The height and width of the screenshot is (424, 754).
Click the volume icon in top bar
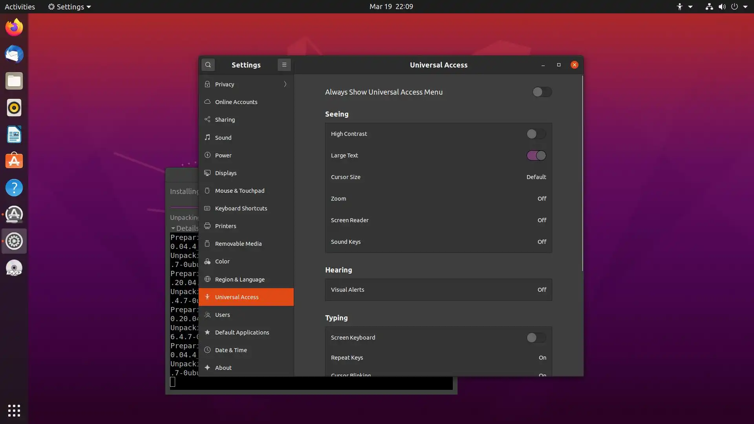[722, 7]
